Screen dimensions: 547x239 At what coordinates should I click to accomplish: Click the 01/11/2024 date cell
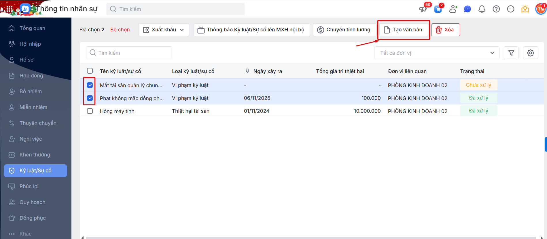[x=257, y=111]
